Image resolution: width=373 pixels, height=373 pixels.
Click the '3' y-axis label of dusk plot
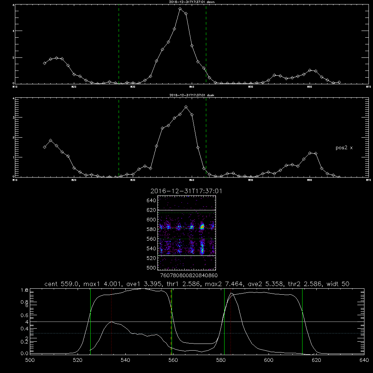click(13, 117)
